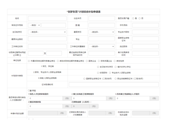176x120 pixels.
Task: Click the 证书取得时间 field
Action: [114, 84]
